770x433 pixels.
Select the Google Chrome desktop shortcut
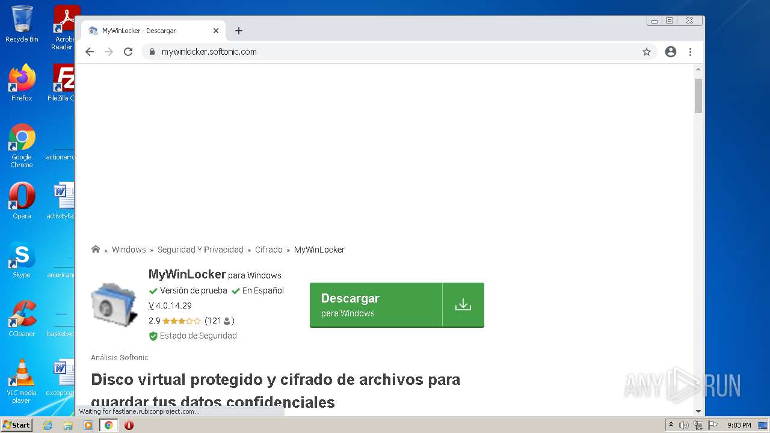(22, 146)
